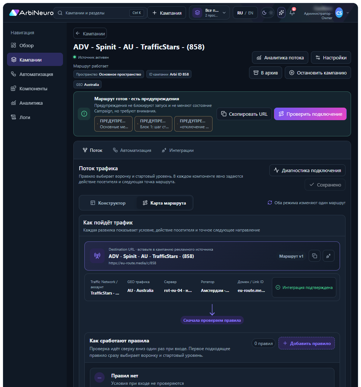
Task: Click Скопировать URL button
Action: point(244,114)
